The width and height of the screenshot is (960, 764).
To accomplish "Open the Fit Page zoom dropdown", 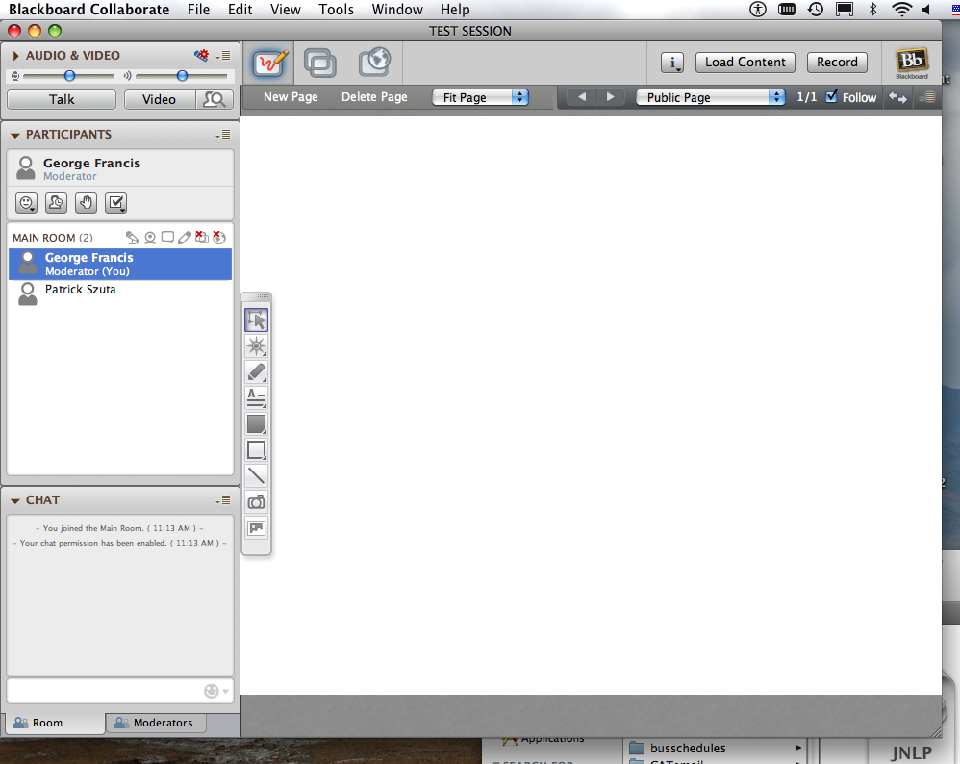I will point(480,97).
